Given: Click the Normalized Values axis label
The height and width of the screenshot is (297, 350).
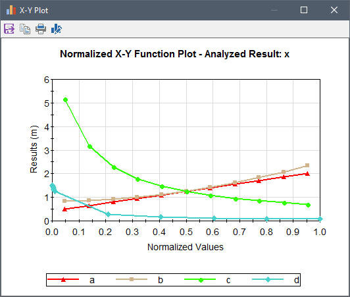Looking at the screenshot, I should pyautogui.click(x=186, y=247).
